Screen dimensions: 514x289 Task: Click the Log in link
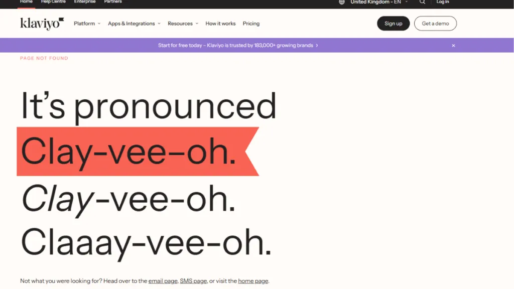click(x=443, y=2)
